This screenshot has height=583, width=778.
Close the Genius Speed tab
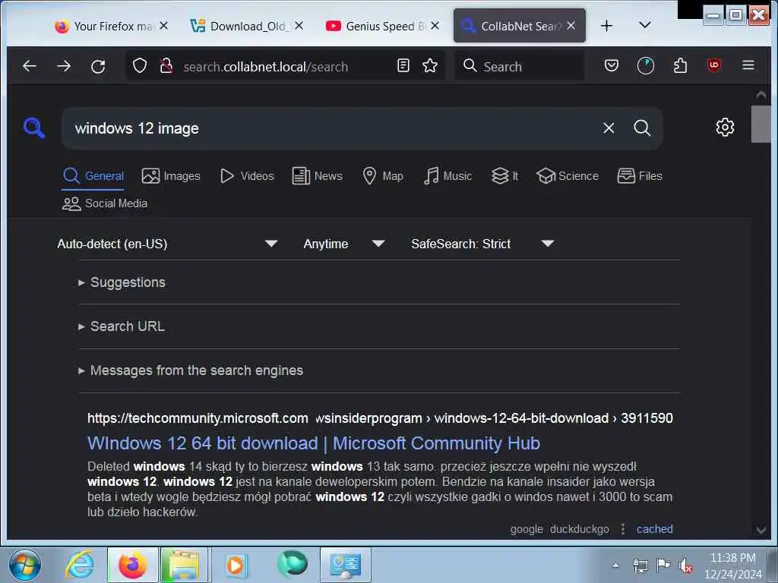[435, 25]
